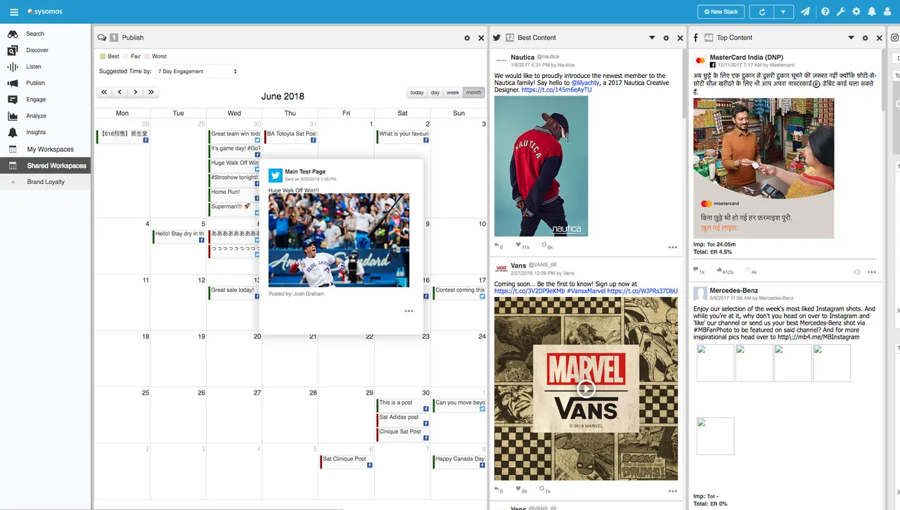Open the Nautica model photo
The width and height of the screenshot is (900, 510).
[x=541, y=166]
